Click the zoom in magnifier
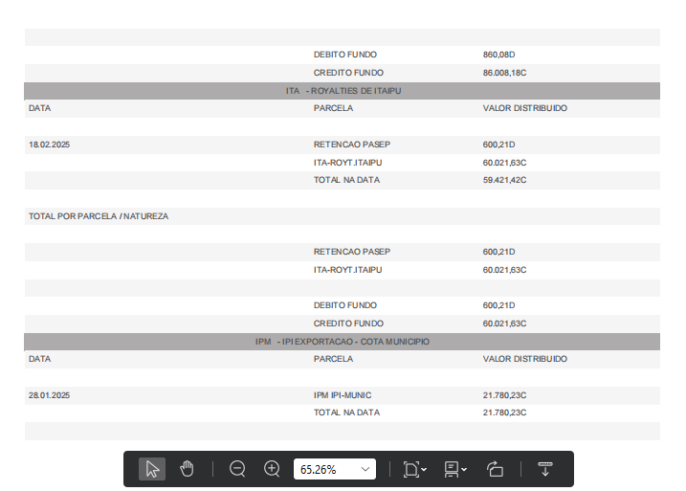Image resolution: width=686 pixels, height=491 pixels. pyautogui.click(x=272, y=469)
